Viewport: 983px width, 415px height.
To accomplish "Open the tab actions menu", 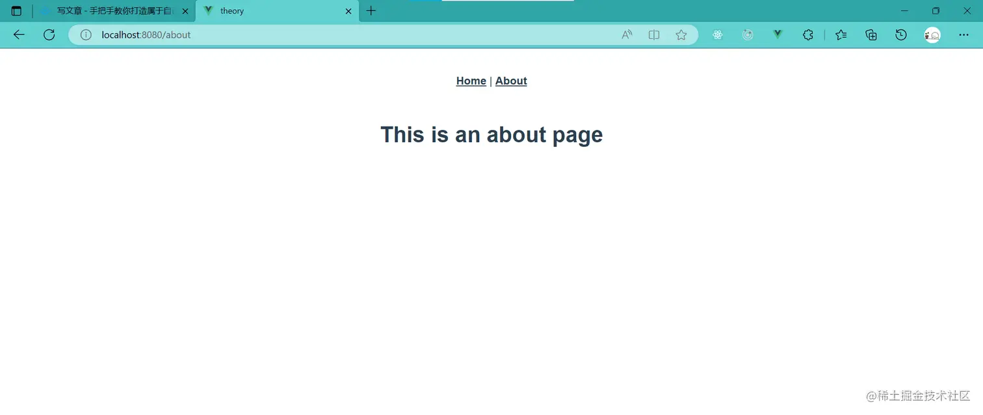I will pos(16,10).
